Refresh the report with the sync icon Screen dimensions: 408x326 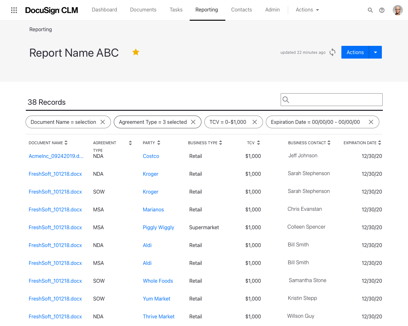pos(332,52)
